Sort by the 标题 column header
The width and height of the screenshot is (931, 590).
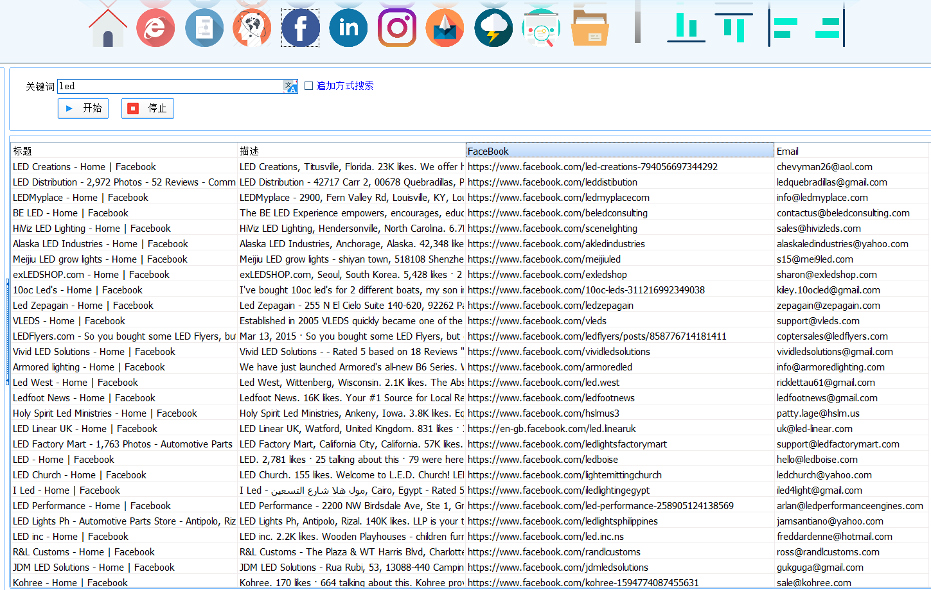(125, 151)
